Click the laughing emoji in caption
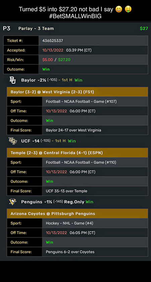Viewport: 151px width, 282px height. (119, 9)
